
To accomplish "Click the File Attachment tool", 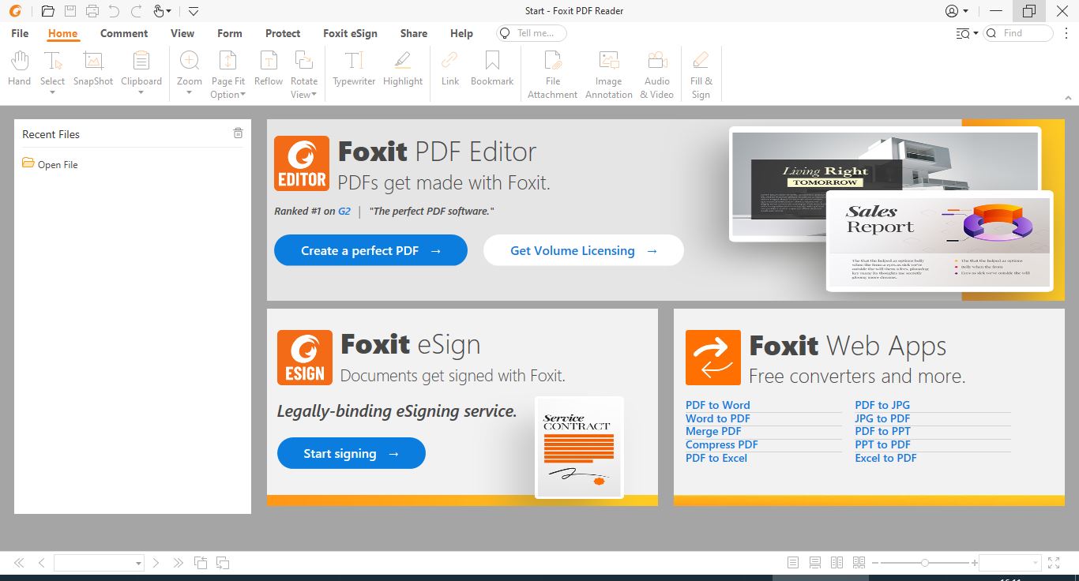I will [x=553, y=74].
